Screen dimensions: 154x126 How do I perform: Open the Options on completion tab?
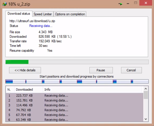70,14
